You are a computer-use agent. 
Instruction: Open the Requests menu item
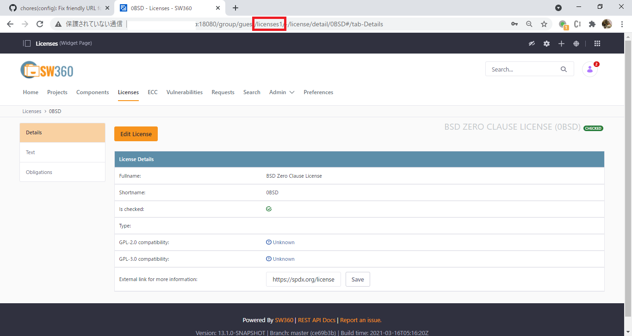223,92
